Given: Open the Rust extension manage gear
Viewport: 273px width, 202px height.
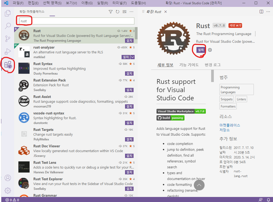Looking at the screenshot, I should pyautogui.click(x=210, y=50).
